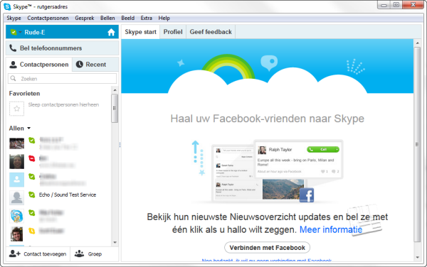This screenshot has width=427, height=267.
Task: Click the light-blue default avatar contact
Action: 16,180
